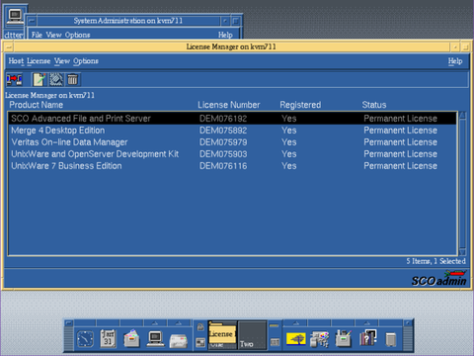Open the file manager drawer icon
The image size is (474, 356).
click(131, 338)
